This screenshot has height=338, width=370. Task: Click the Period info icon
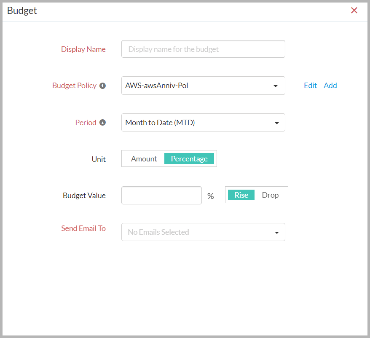102,123
